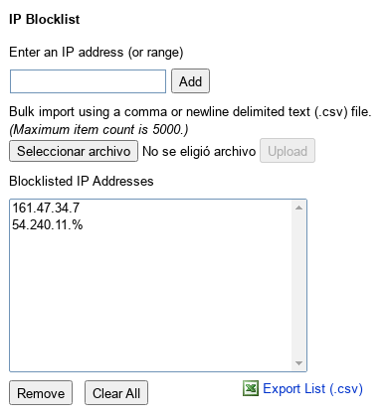Click the blocklist scrollbar track
Viewport: 389px width, 417px height.
[298, 285]
